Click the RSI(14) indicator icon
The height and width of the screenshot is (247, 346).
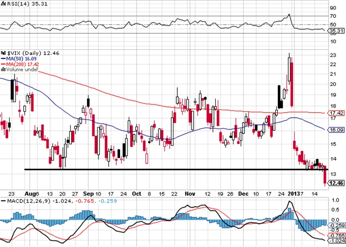(x=3, y=4)
